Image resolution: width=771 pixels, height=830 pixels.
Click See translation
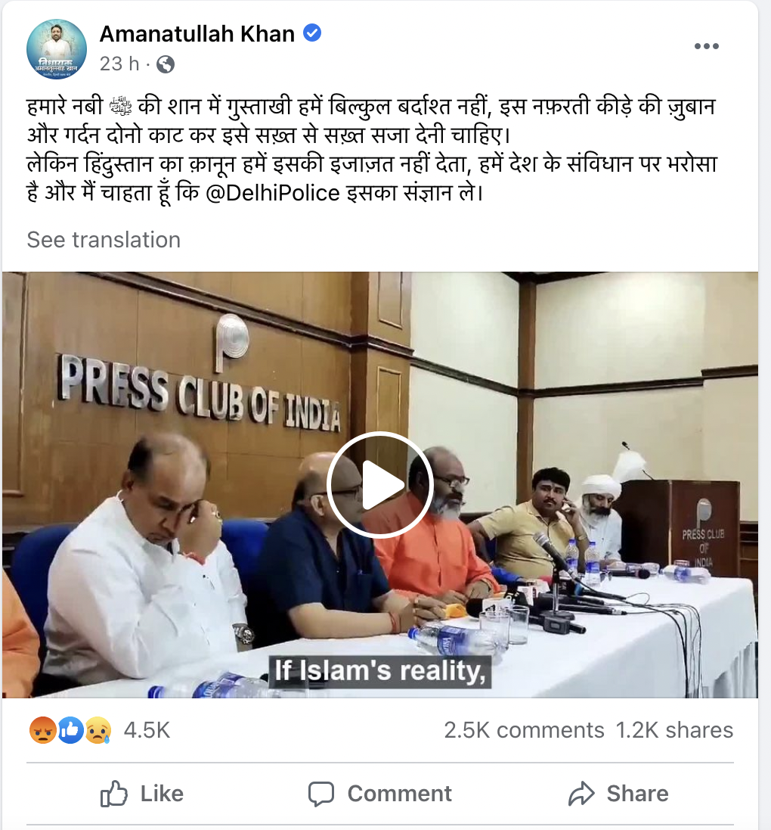point(104,240)
